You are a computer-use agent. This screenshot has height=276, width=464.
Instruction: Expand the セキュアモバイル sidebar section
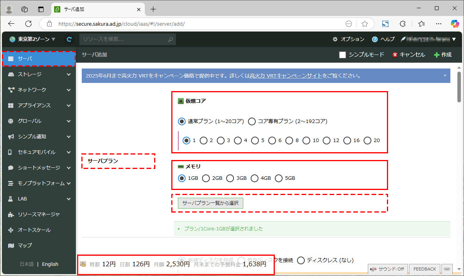[39, 152]
